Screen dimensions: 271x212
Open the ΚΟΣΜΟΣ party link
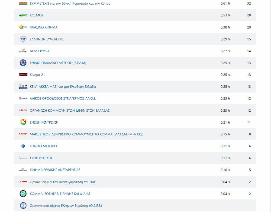[37, 15]
